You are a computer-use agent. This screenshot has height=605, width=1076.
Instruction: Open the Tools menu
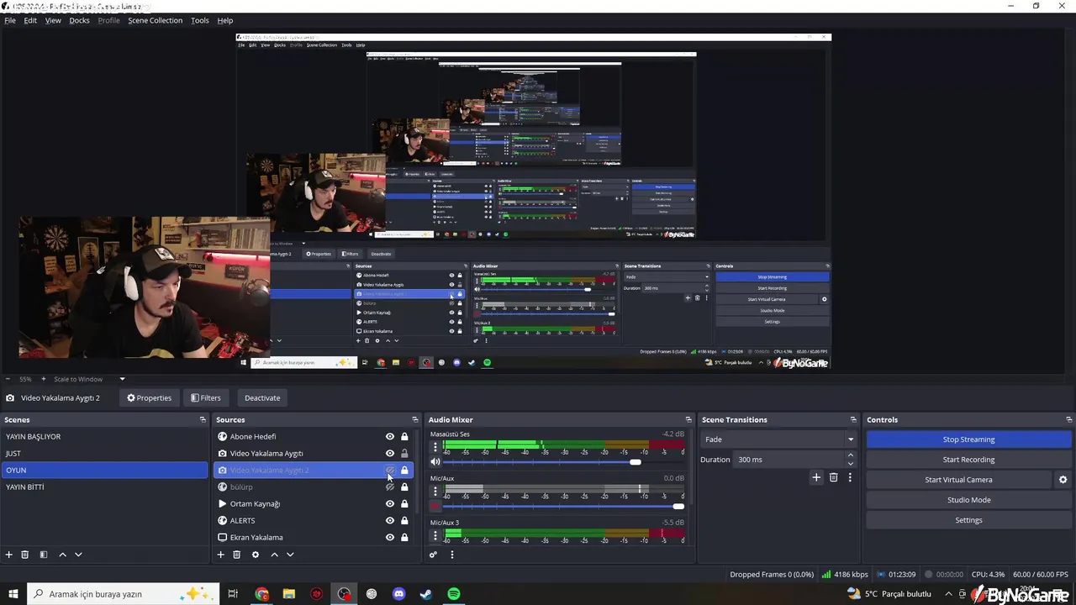click(x=200, y=20)
